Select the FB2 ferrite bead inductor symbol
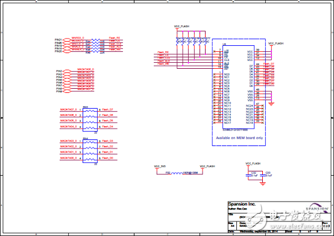Image resolution: width=334 pixels, height=236 pixels. click(177, 173)
